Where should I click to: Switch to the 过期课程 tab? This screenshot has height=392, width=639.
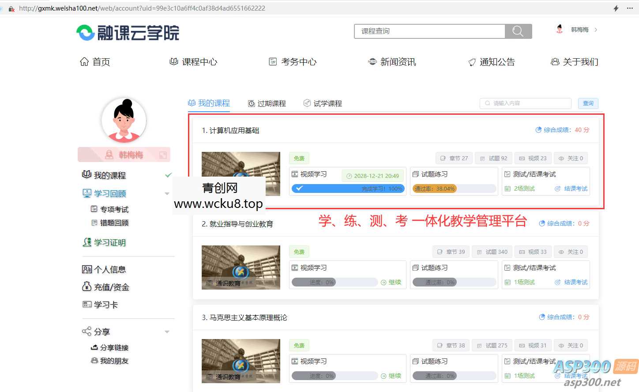pos(267,103)
